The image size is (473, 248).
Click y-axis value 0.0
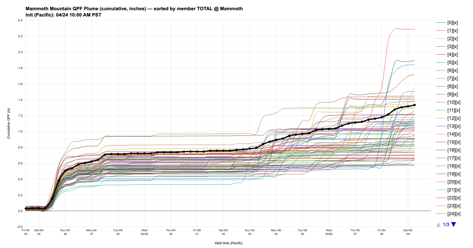click(x=20, y=211)
